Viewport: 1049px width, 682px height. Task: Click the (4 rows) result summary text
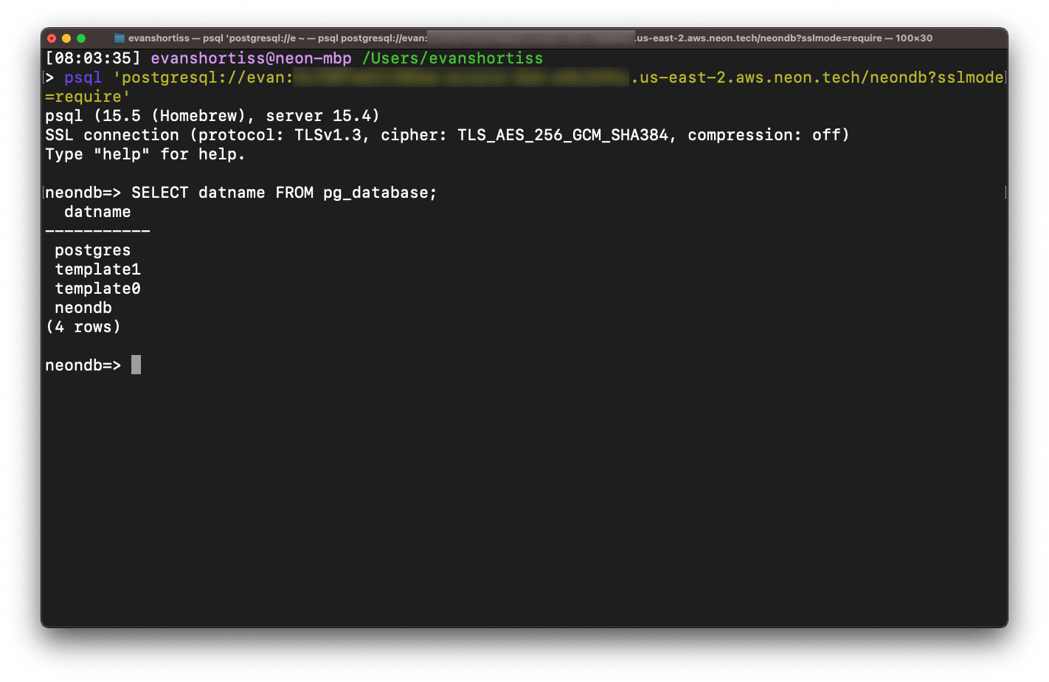pos(83,326)
